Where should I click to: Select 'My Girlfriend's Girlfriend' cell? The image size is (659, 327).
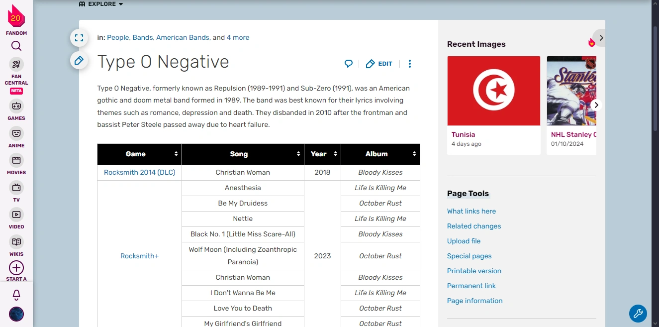243,322
